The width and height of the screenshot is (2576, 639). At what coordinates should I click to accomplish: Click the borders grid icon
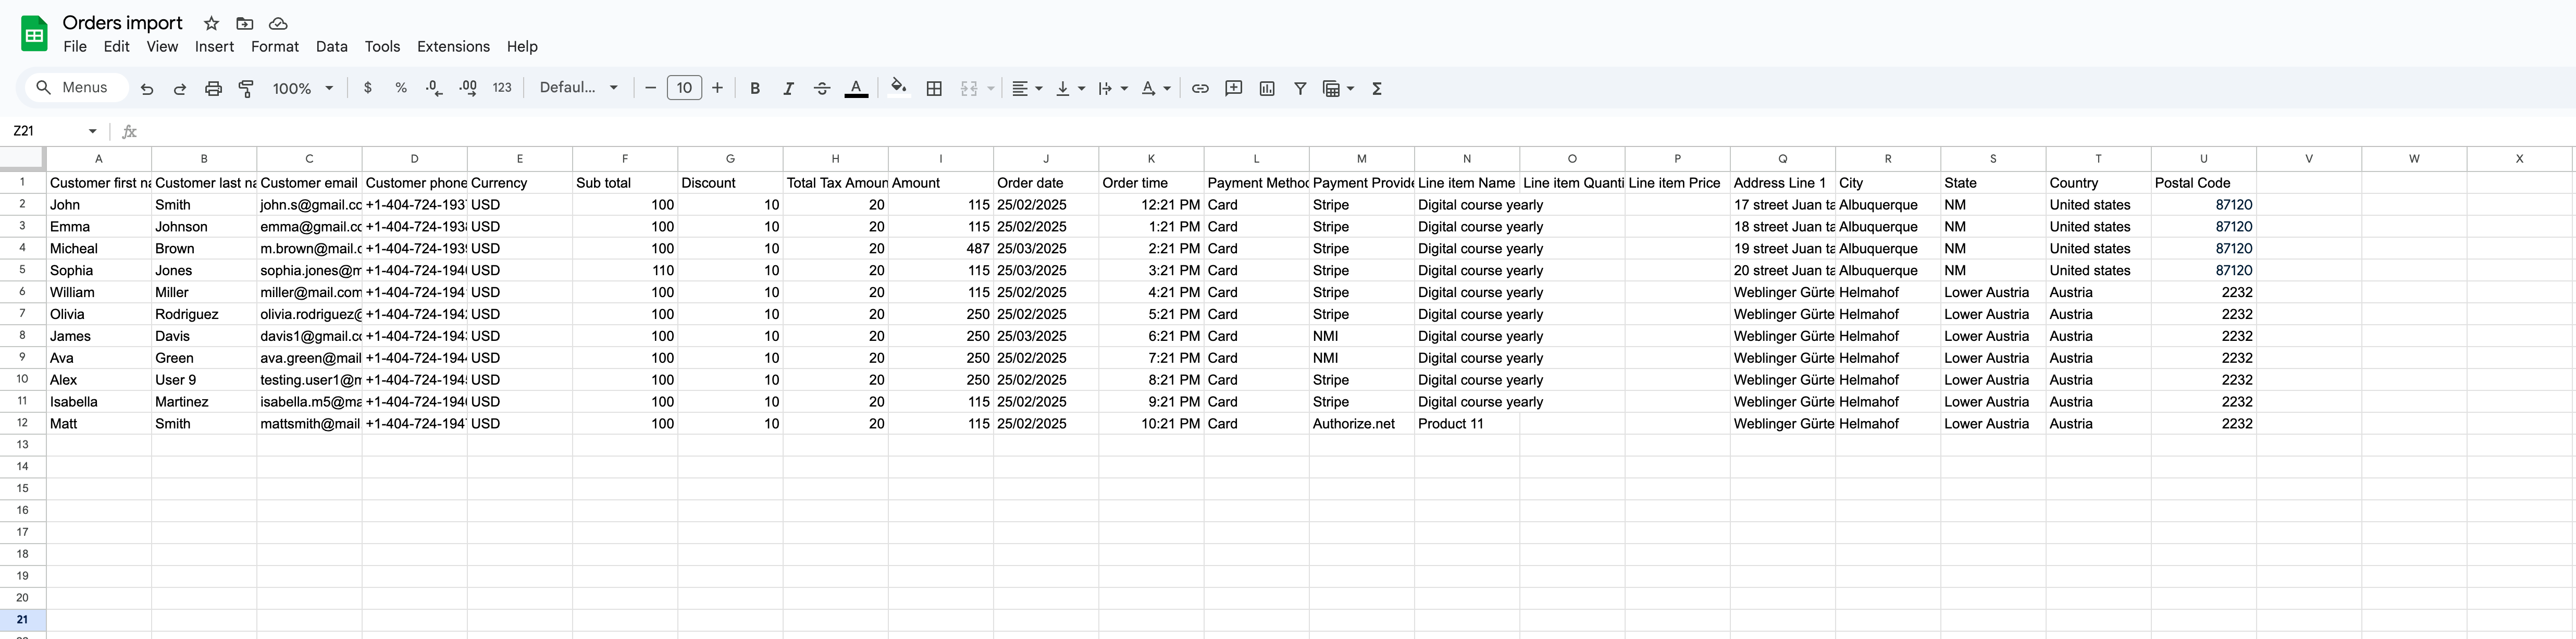click(934, 88)
